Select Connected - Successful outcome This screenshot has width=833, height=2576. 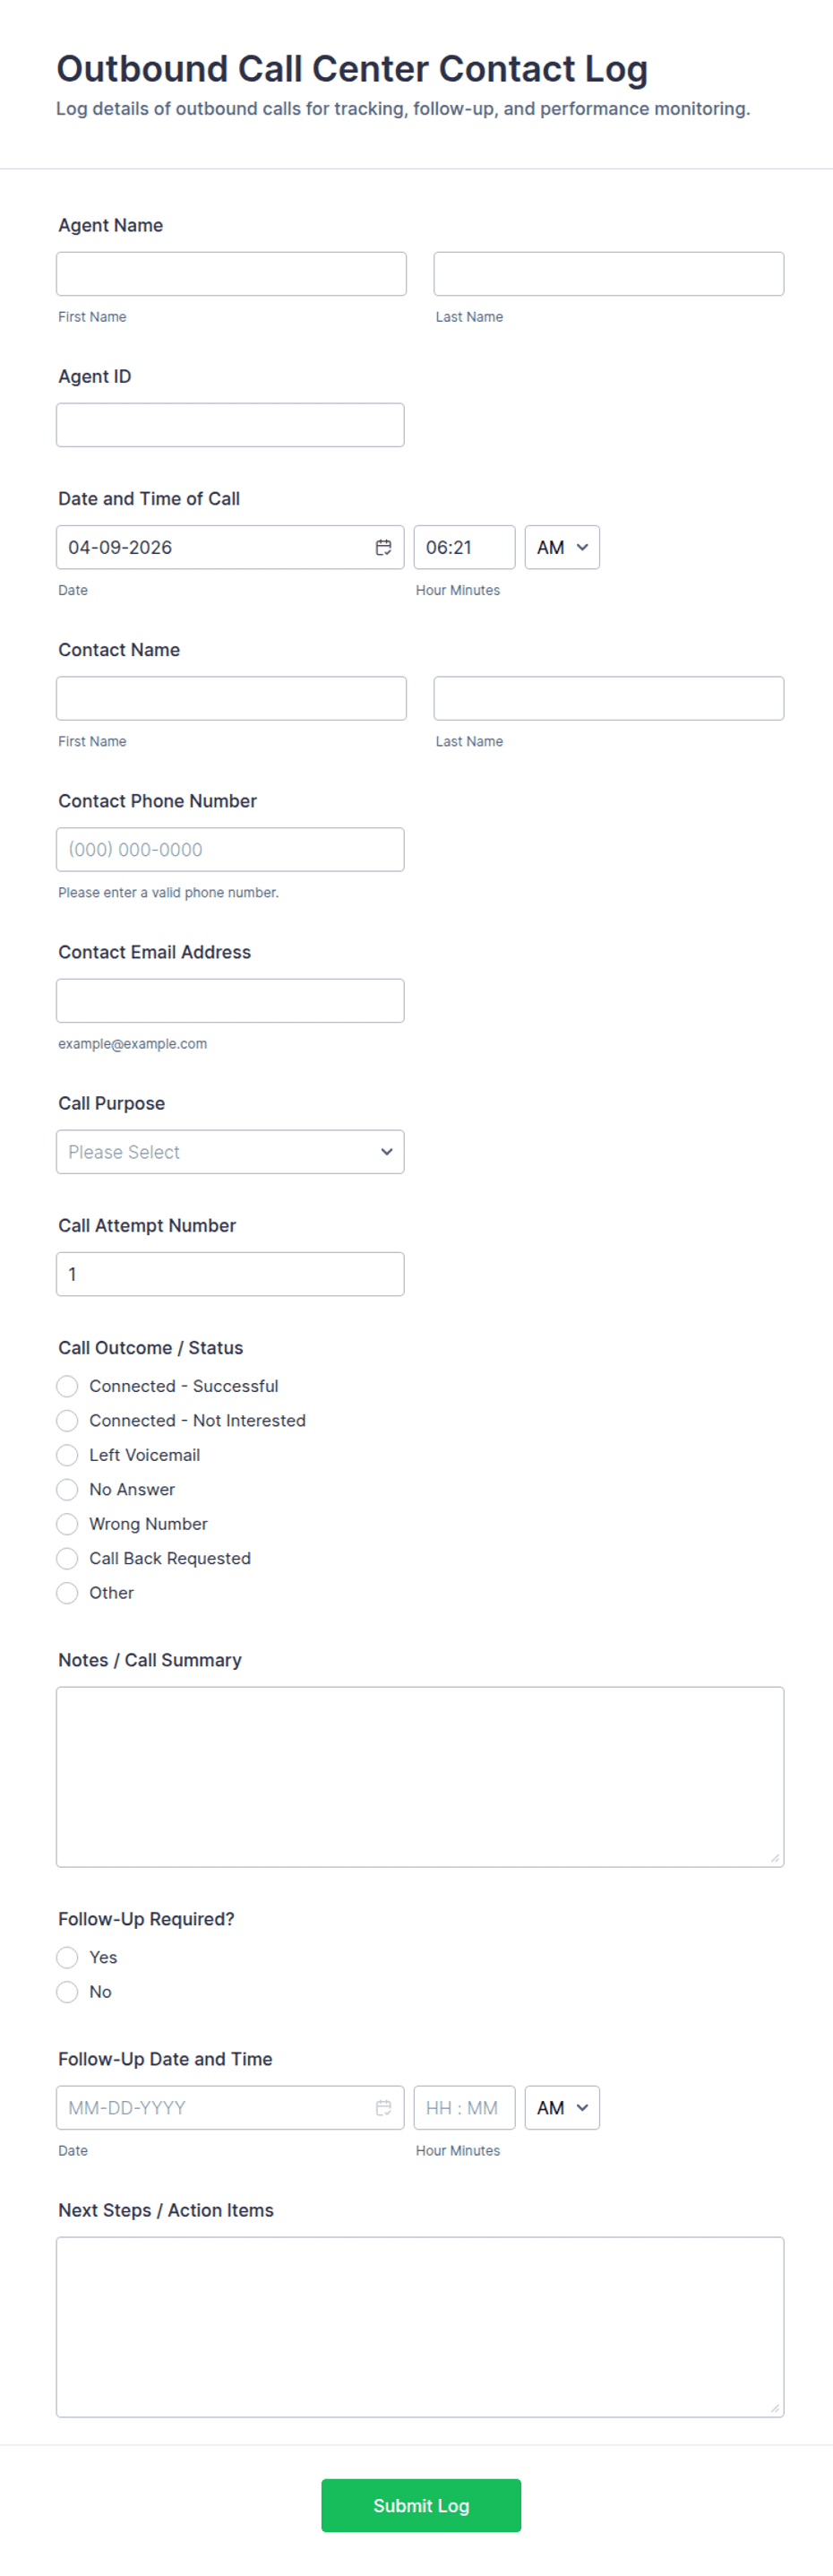tap(67, 1386)
